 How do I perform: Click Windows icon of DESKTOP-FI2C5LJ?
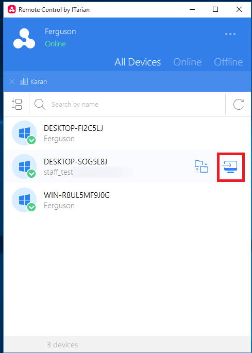click(24, 133)
